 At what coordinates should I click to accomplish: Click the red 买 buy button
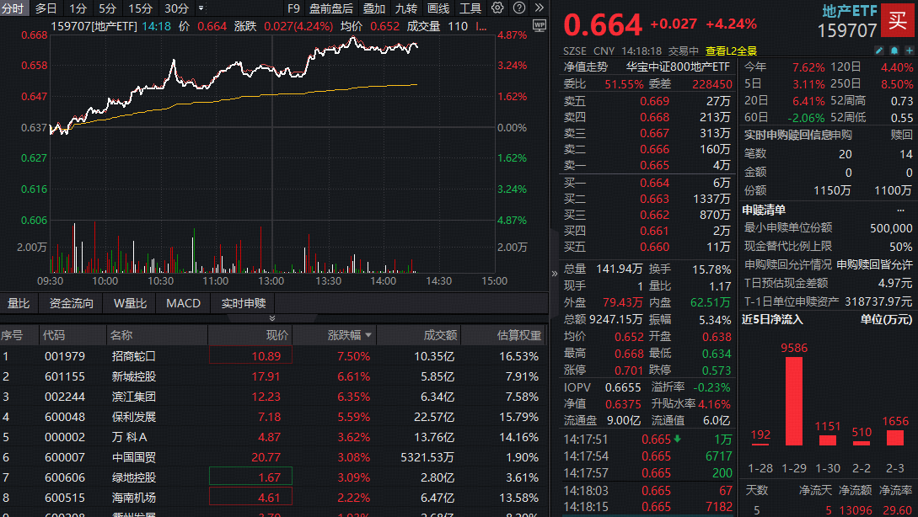[899, 21]
